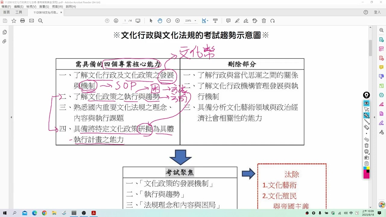Screen dimensions: 386x217
Task: Click the screenshot camera icon in annotation toolbar
Action: pos(366,158)
